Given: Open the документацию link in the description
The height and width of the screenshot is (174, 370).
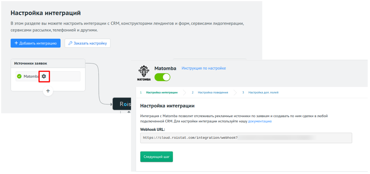Looking at the screenshot, I should point(260,121).
